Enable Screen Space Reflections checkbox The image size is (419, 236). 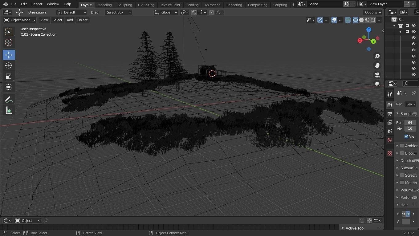pos(402,175)
